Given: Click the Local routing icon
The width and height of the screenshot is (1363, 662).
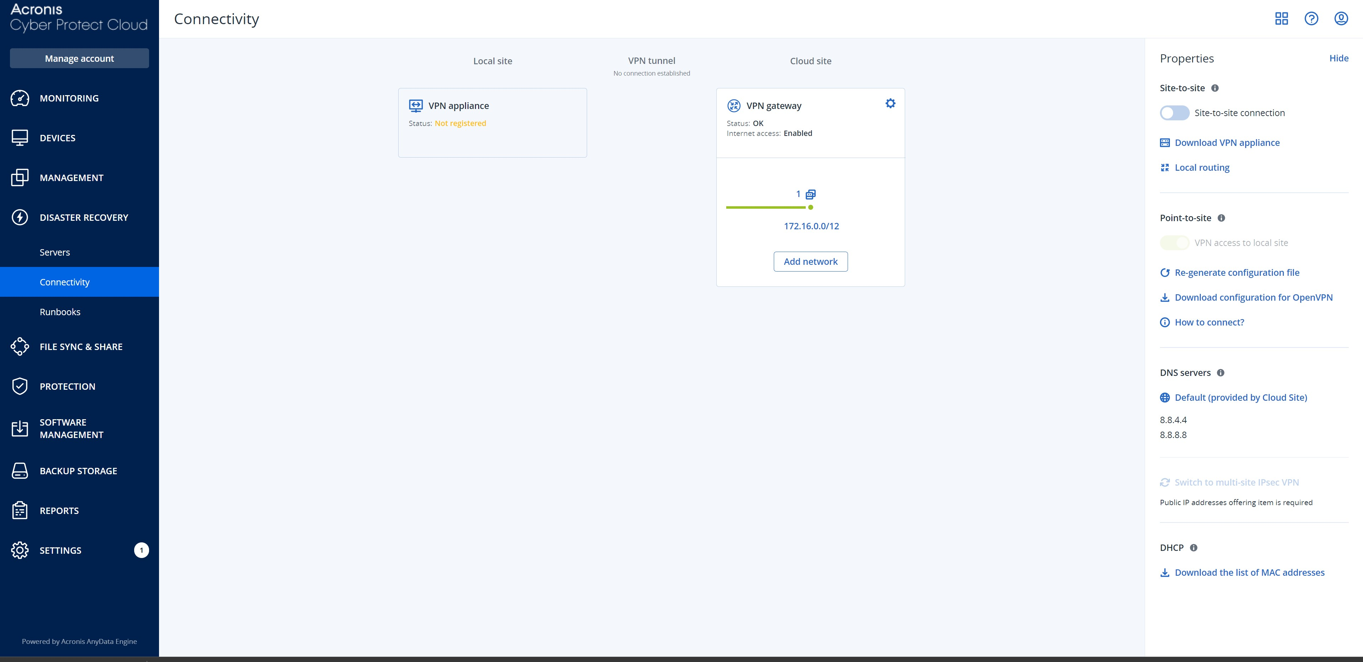Looking at the screenshot, I should [x=1164, y=167].
